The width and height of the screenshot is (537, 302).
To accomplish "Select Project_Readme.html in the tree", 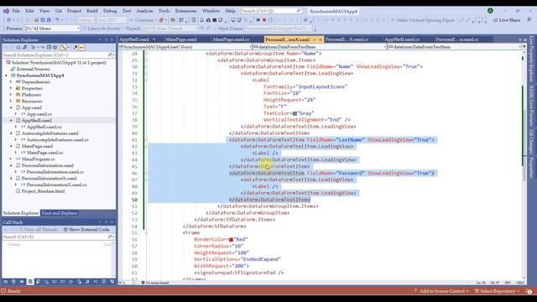I will [43, 191].
